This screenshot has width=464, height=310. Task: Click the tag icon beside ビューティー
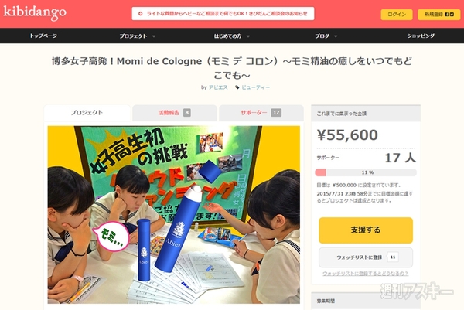coord(237,87)
